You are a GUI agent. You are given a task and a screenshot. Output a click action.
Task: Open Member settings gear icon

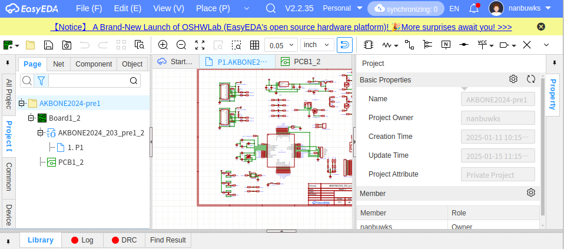click(531, 192)
